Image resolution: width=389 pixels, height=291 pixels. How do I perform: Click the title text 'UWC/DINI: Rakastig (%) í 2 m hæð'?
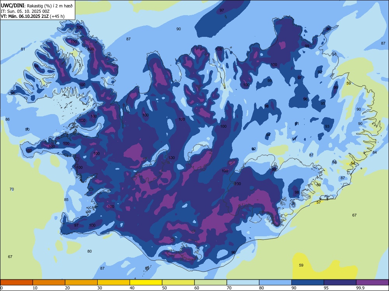click(x=37, y=5)
